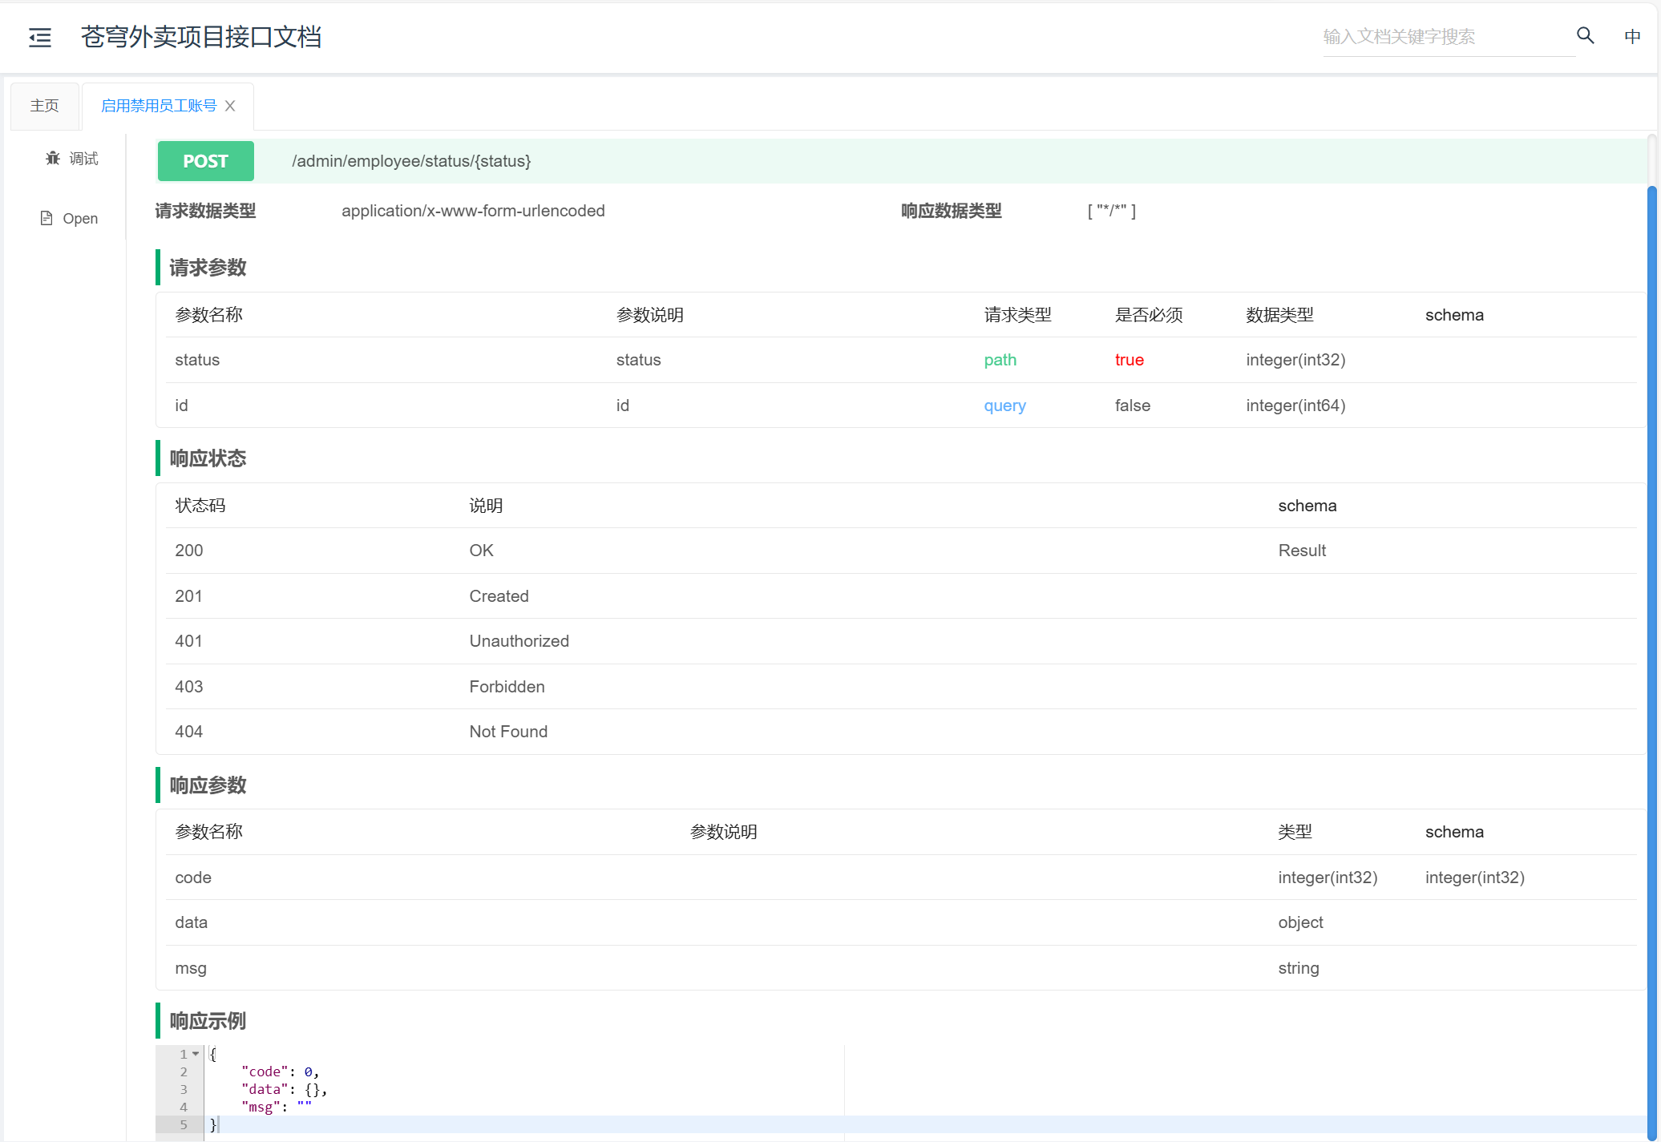
Task: Select the 启用禁用员工账号 tab
Action: (159, 106)
